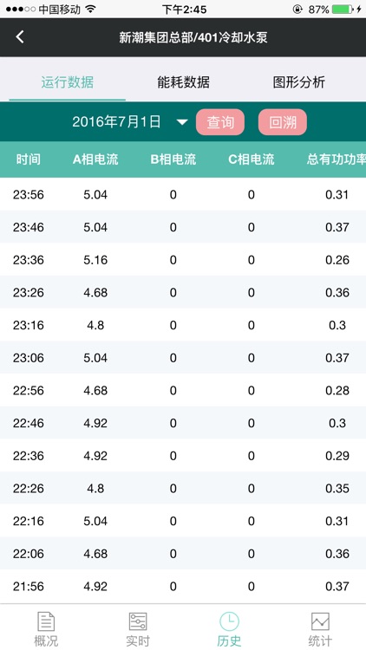Select total power in the 21:56 row

tap(337, 587)
